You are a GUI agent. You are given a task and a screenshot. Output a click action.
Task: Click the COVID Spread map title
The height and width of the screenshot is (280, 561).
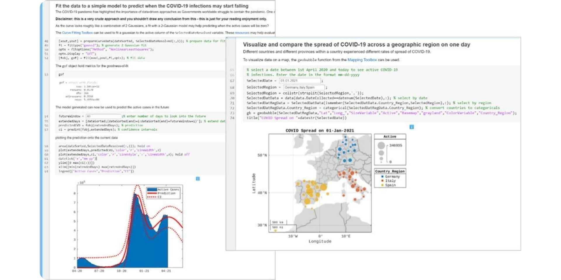pos(320,131)
